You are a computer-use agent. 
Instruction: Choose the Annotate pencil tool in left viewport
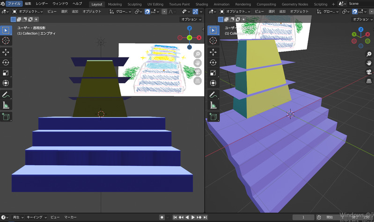pos(6,95)
